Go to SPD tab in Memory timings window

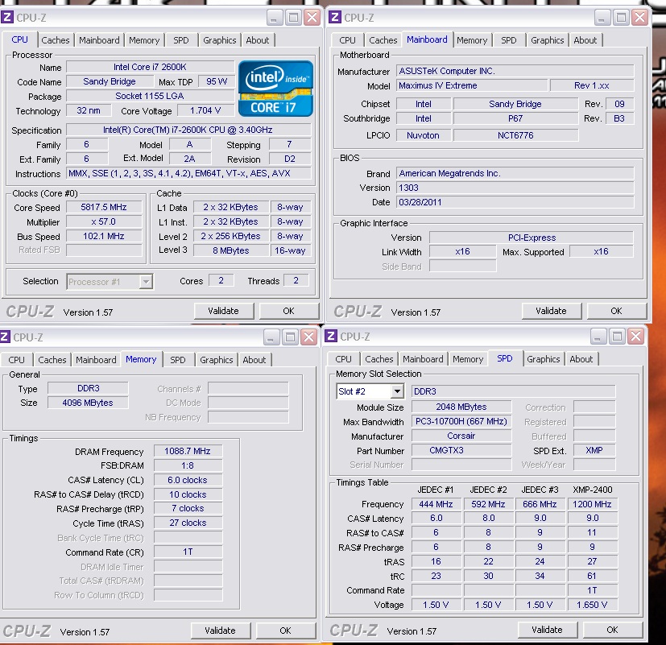178,360
